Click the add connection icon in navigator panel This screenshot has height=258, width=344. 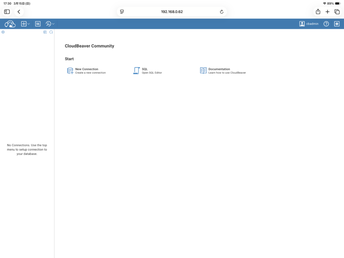point(45,32)
